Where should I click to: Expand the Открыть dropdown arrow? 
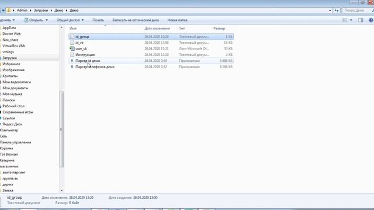pyautogui.click(x=47, y=20)
